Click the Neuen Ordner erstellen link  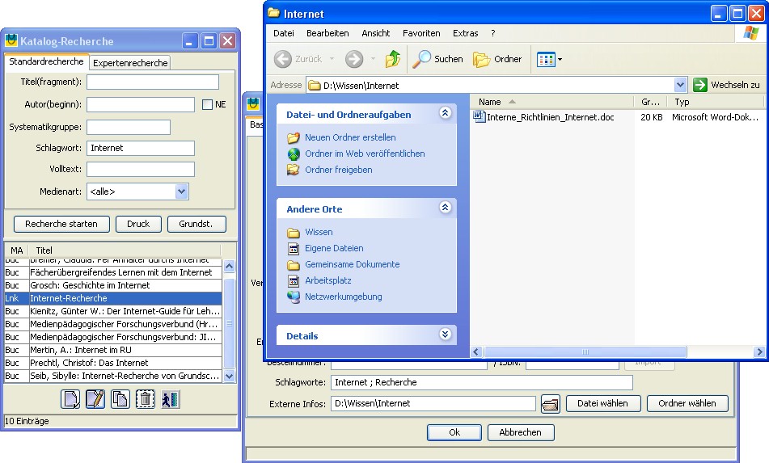pos(350,137)
